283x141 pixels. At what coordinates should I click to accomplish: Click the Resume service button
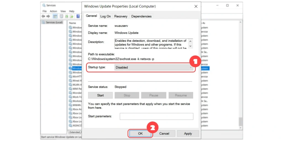pyautogui.click(x=181, y=95)
